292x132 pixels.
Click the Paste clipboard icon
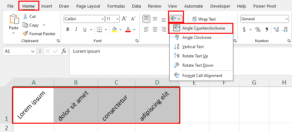click(14, 19)
